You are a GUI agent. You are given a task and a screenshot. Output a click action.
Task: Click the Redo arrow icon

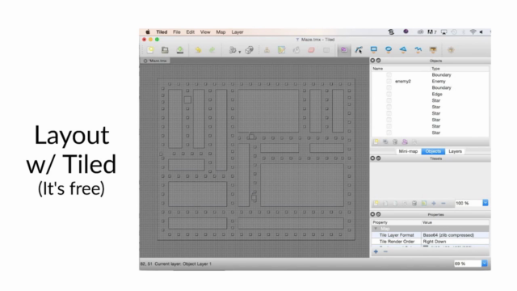click(212, 50)
